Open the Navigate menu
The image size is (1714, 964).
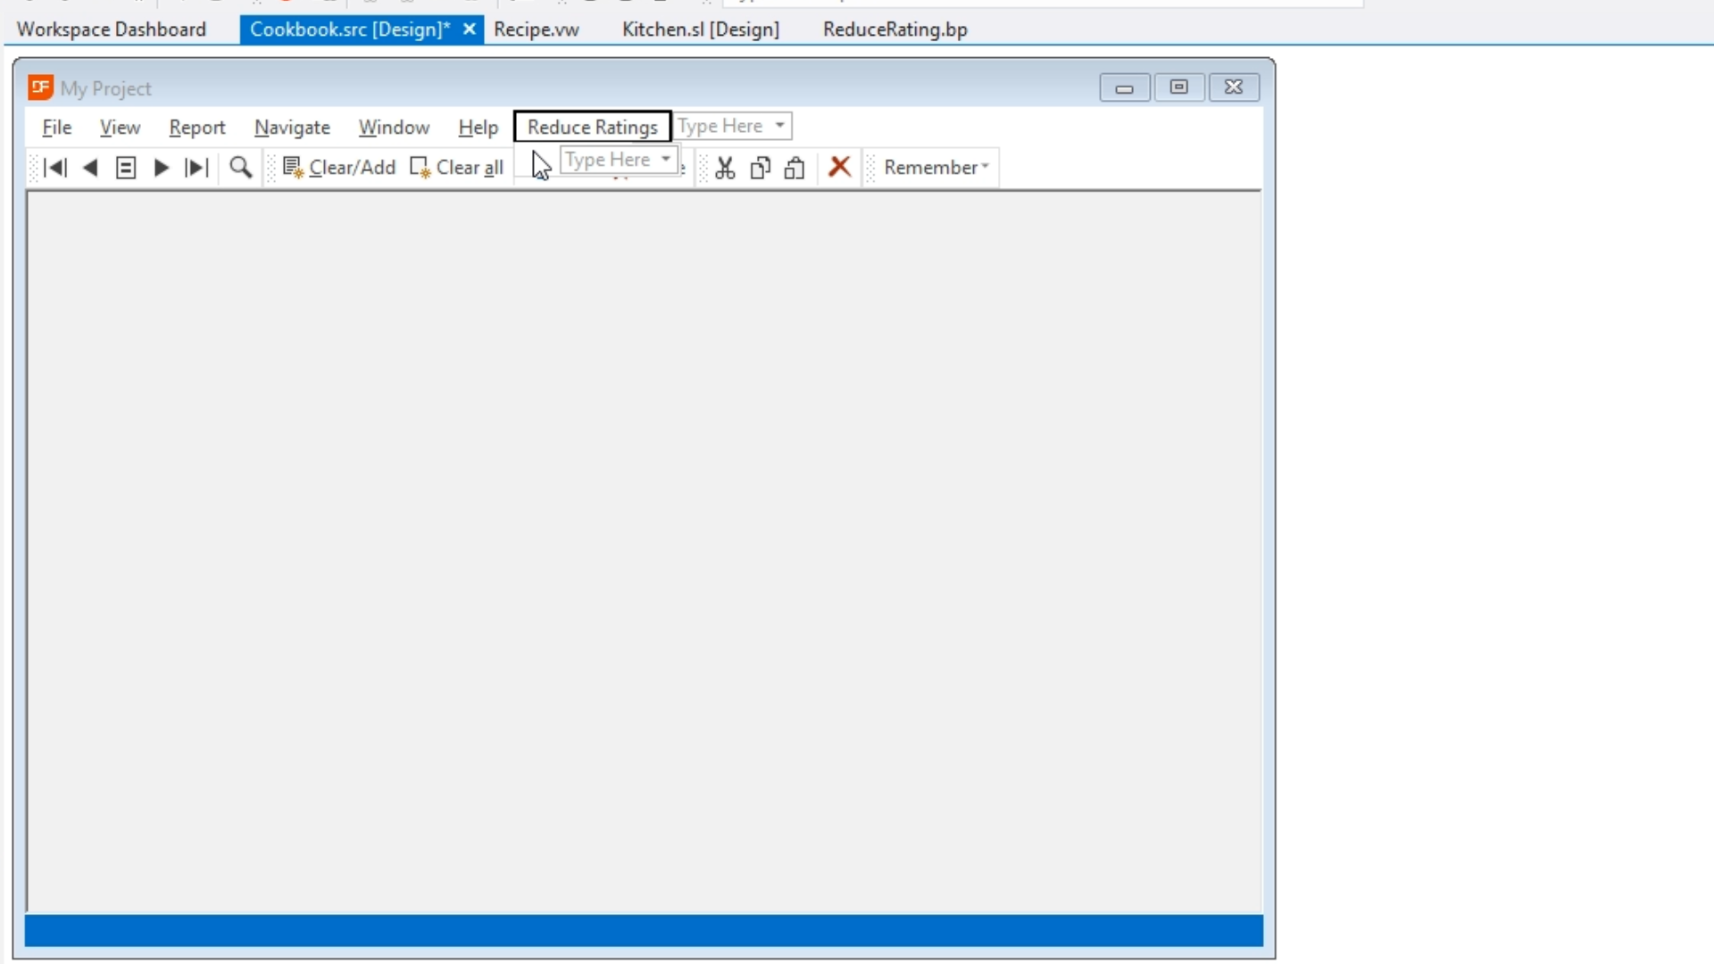click(292, 128)
